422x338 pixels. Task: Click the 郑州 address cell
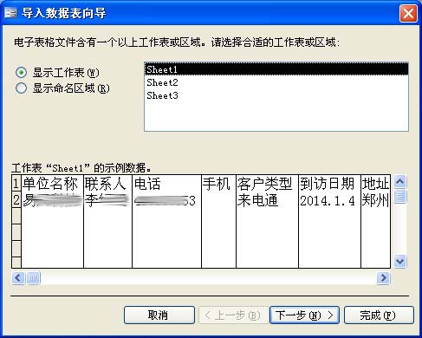coord(376,200)
